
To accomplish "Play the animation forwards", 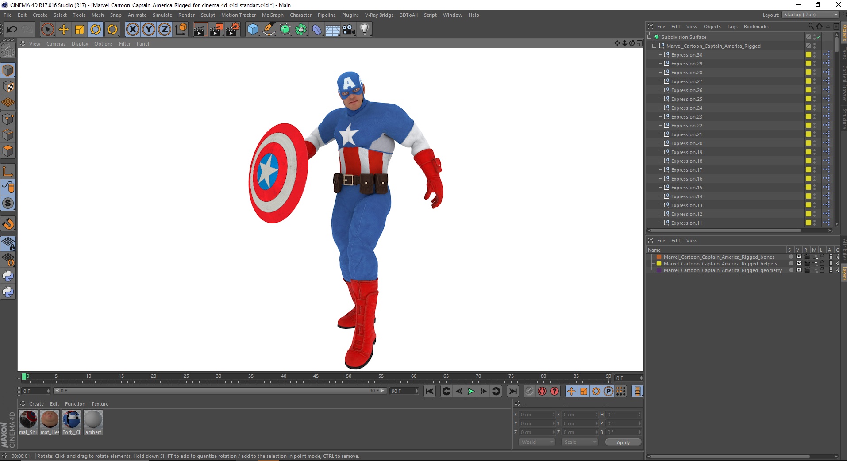I will [471, 391].
